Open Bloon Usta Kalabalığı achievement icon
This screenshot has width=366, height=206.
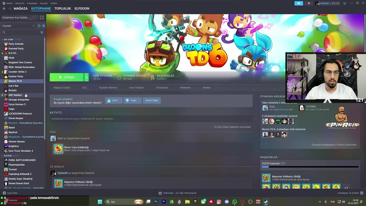click(x=58, y=149)
